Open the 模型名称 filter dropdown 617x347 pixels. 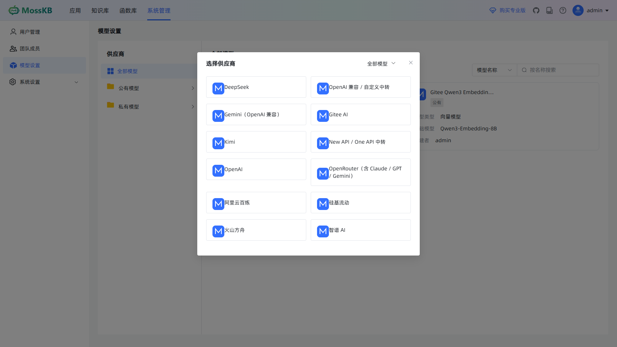pyautogui.click(x=495, y=70)
